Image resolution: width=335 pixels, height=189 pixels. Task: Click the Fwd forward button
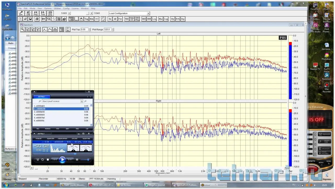[43, 13]
